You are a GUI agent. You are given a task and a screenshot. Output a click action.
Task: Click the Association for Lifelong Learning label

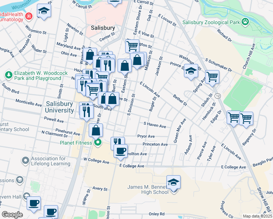(x=51, y=161)
